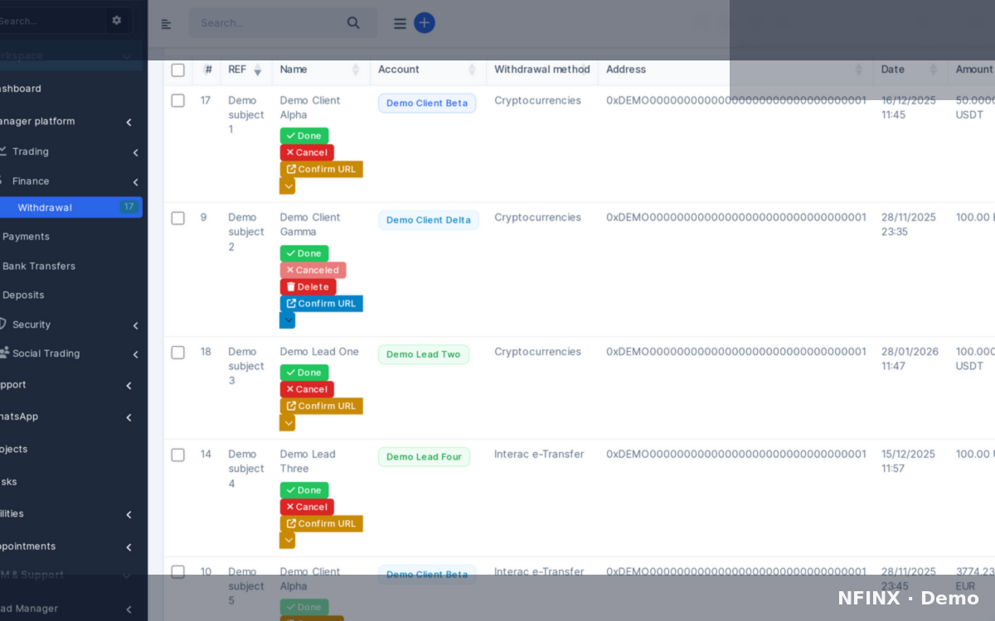Sort by Address column arrows
The width and height of the screenshot is (995, 621).
point(858,70)
